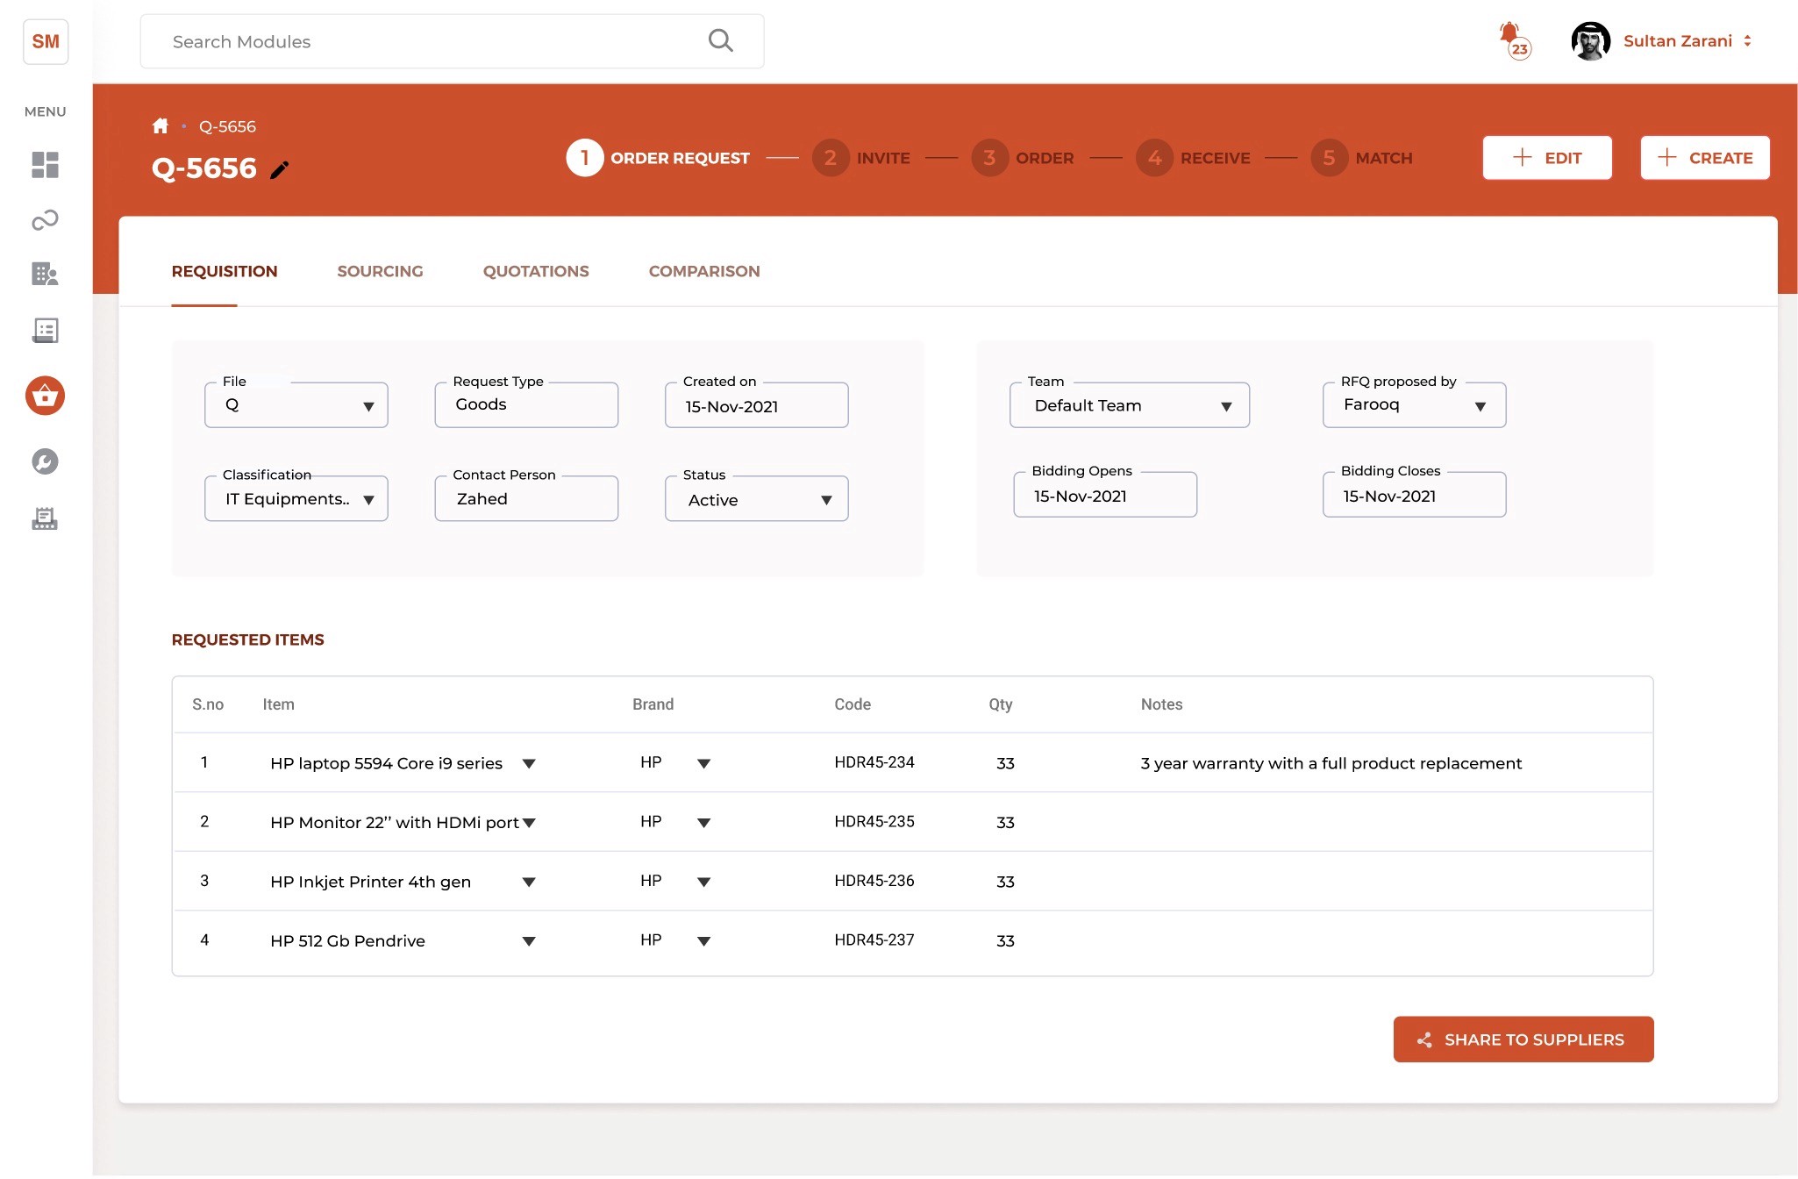Click the pencil icon beside Q-5656 title
Image resolution: width=1798 pixels, height=1179 pixels.
[279, 170]
